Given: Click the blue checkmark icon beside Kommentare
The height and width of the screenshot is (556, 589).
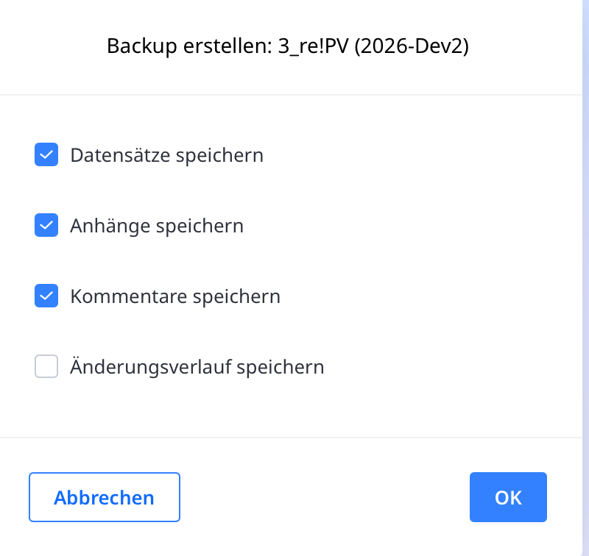Looking at the screenshot, I should click(46, 296).
